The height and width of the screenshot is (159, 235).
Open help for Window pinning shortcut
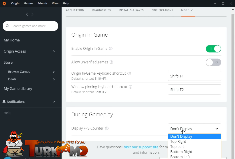[131, 87]
